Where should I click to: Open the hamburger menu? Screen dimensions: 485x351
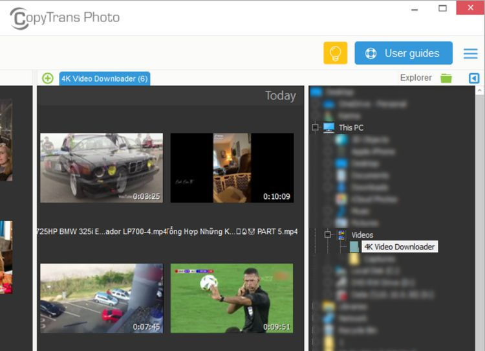(471, 53)
